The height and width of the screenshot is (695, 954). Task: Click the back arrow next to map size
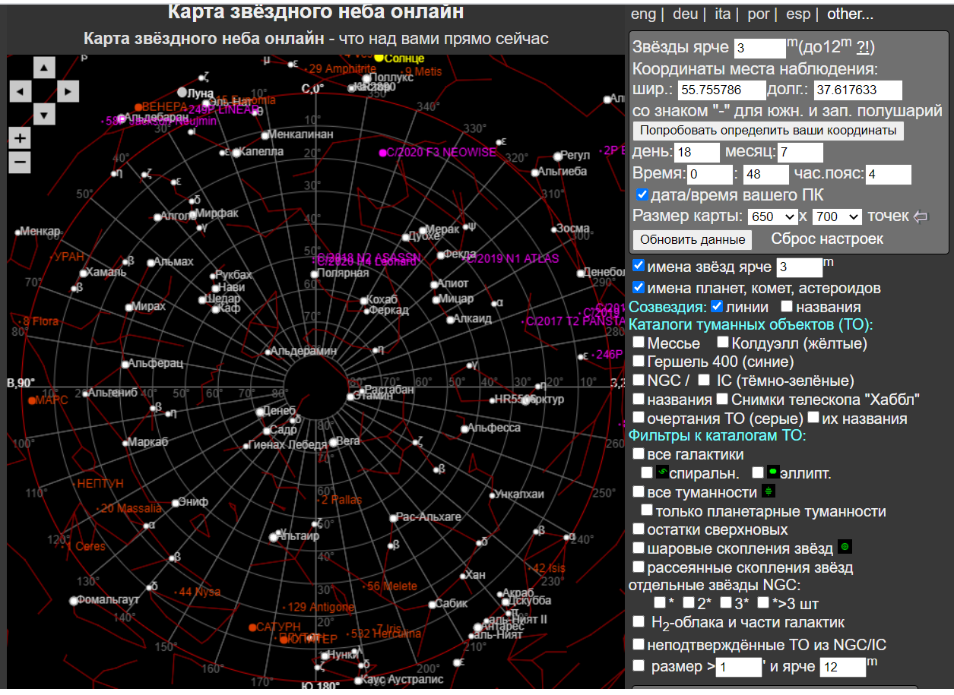pyautogui.click(x=921, y=216)
